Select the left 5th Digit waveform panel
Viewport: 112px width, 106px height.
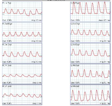[90, 95]
